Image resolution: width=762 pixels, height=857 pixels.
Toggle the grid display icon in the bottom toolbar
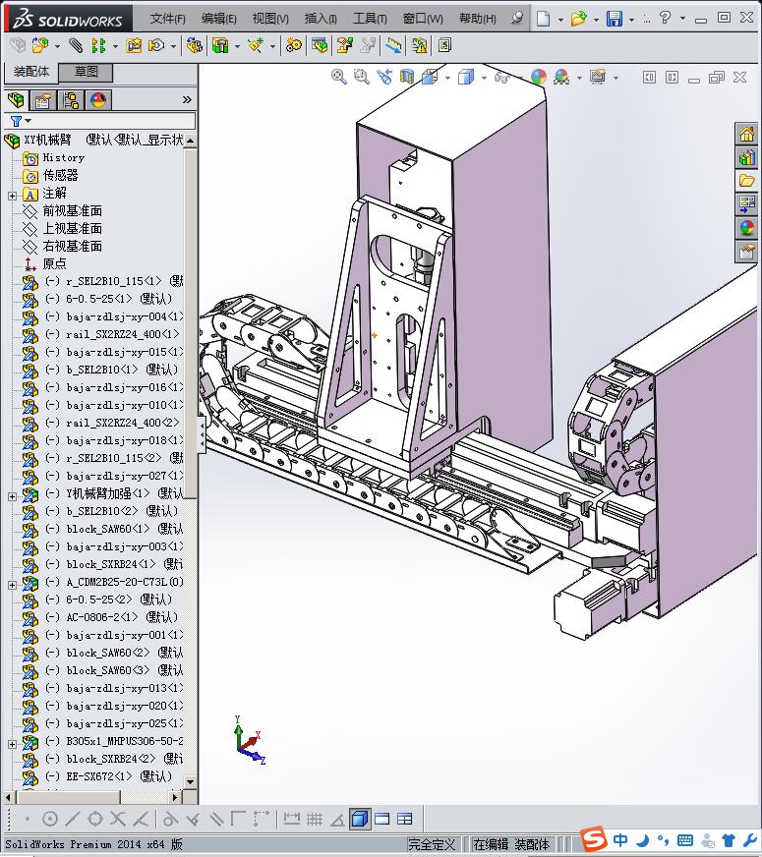click(315, 819)
